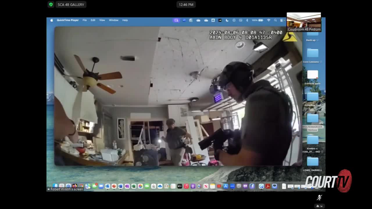372x209 pixels.
Task: Open the QuickTime Player app menu
Action: (68, 20)
